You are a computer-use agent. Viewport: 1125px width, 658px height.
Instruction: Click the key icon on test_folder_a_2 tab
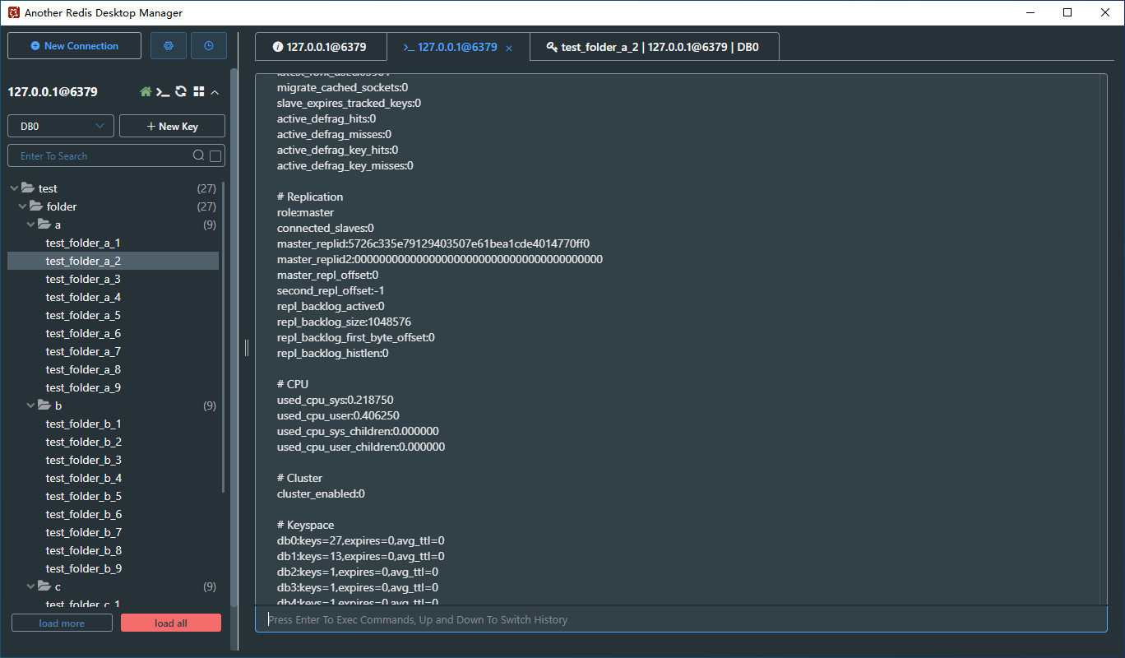click(x=552, y=47)
